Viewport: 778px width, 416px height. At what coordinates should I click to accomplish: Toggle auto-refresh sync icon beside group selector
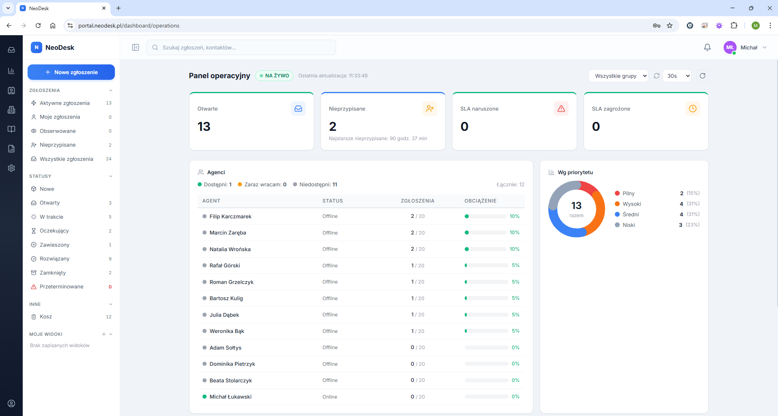657,76
